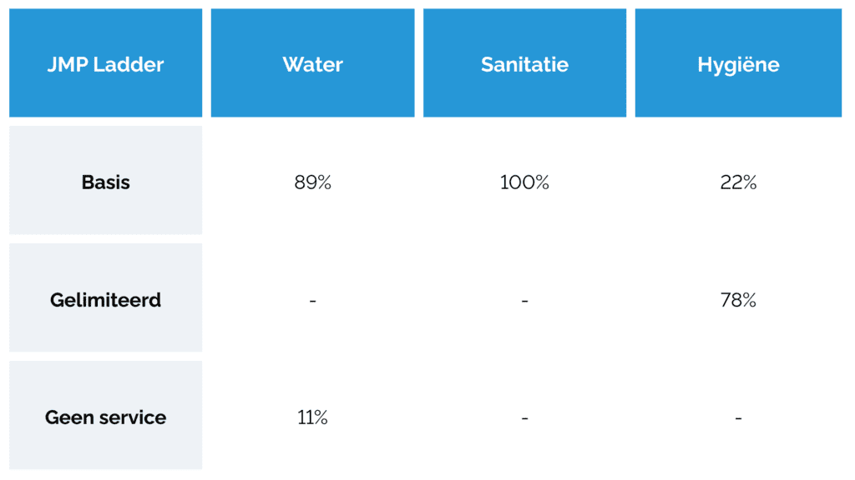
Task: Click the dash under Sanitatie for Gelimiteerd
Action: click(524, 301)
